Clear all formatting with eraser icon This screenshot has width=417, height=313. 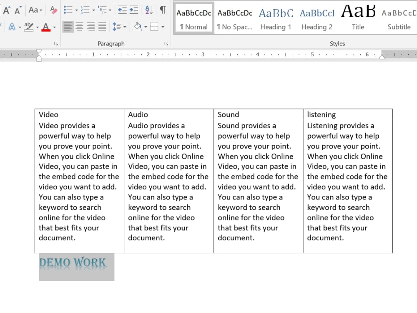[x=54, y=10]
